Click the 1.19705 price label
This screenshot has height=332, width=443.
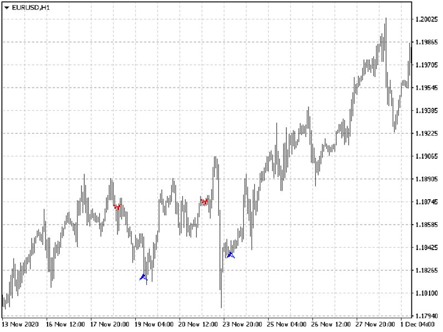(426, 65)
